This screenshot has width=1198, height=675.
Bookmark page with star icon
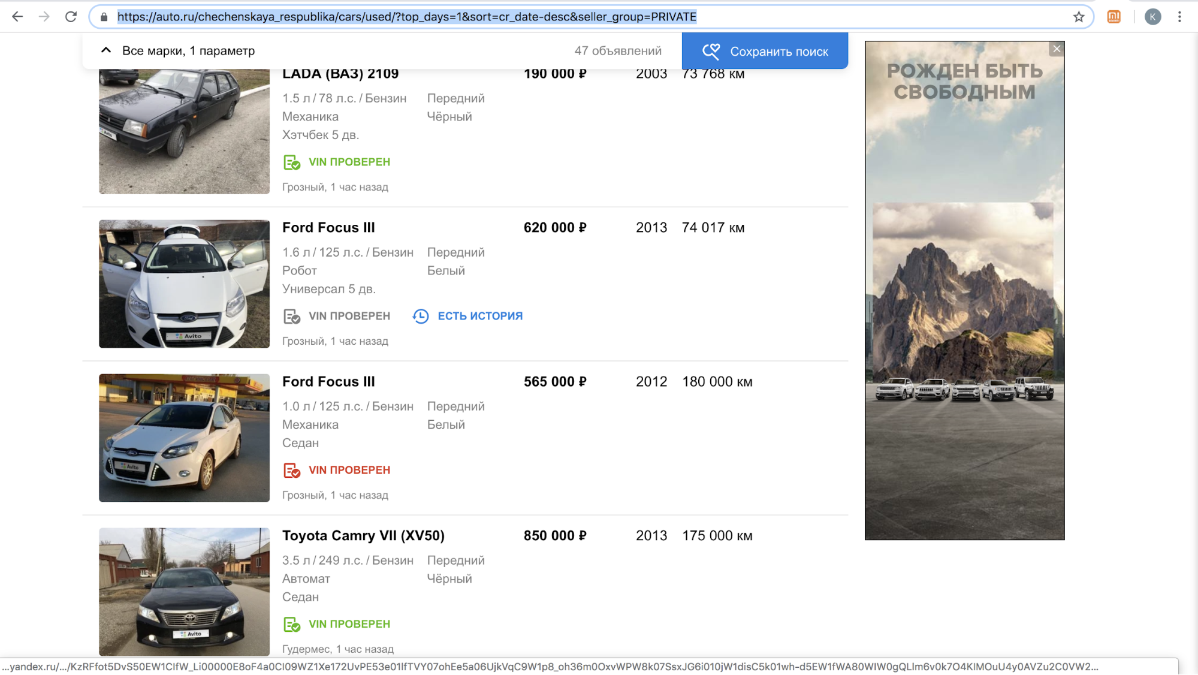pos(1079,17)
